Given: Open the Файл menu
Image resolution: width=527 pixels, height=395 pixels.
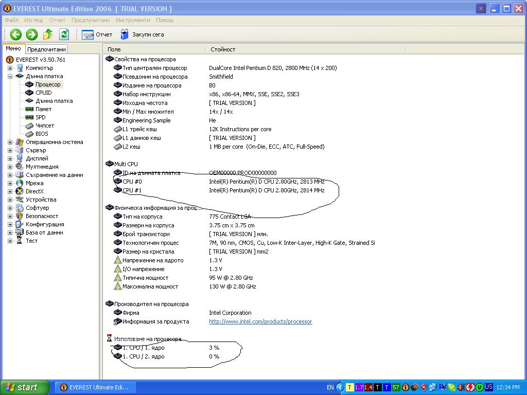Looking at the screenshot, I should pyautogui.click(x=11, y=20).
